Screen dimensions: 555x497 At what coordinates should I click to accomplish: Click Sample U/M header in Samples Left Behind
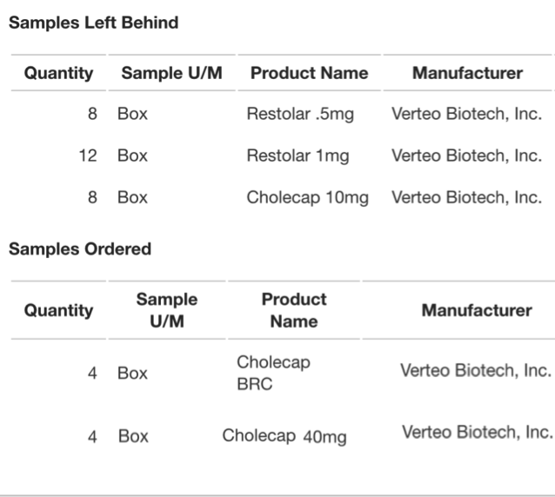coord(171,74)
